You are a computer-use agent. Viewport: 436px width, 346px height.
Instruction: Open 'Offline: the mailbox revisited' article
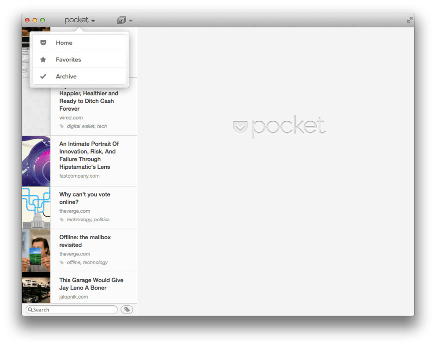click(x=79, y=251)
